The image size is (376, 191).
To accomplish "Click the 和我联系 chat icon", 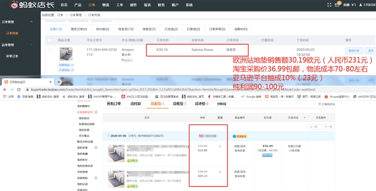I will click(240, 136).
